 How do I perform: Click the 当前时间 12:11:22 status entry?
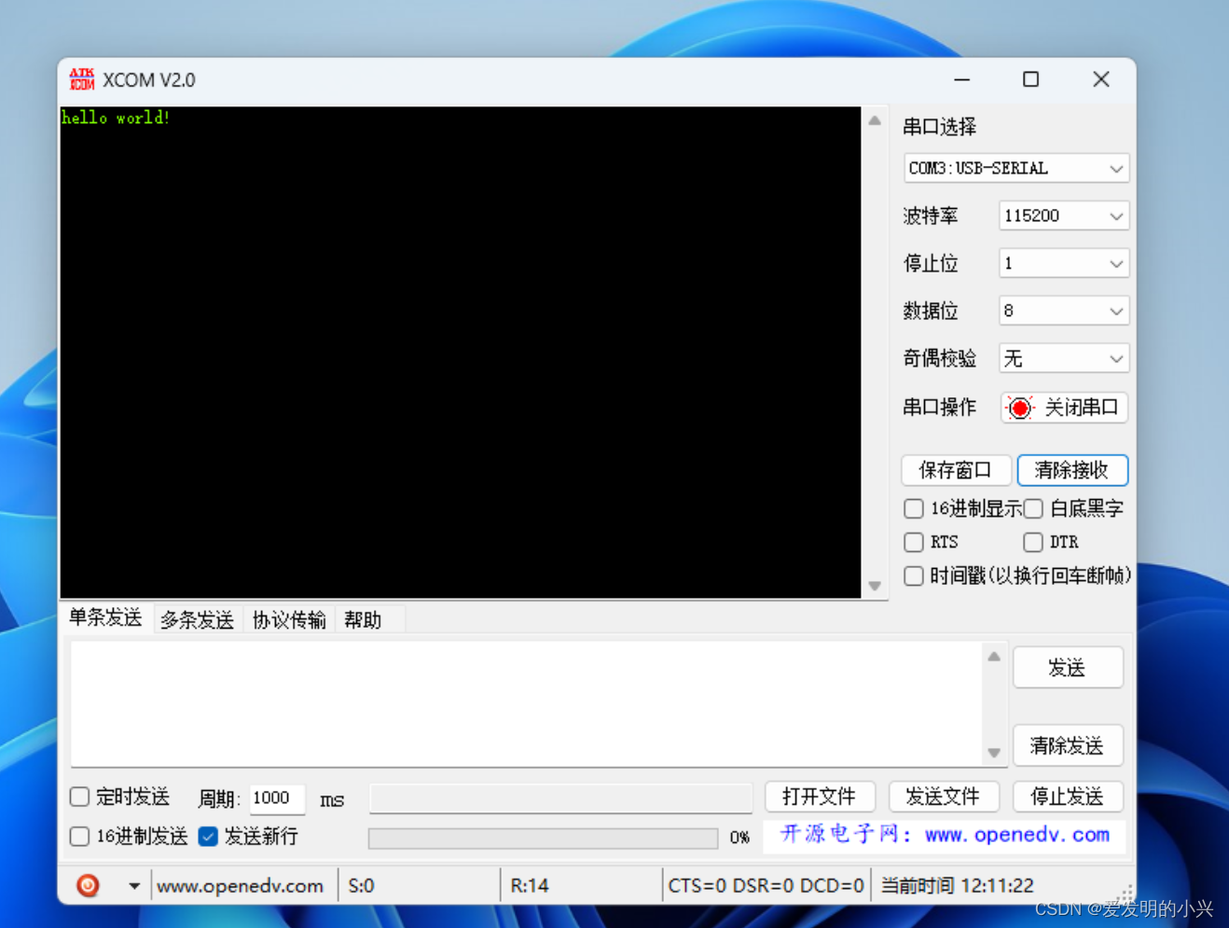tap(958, 886)
